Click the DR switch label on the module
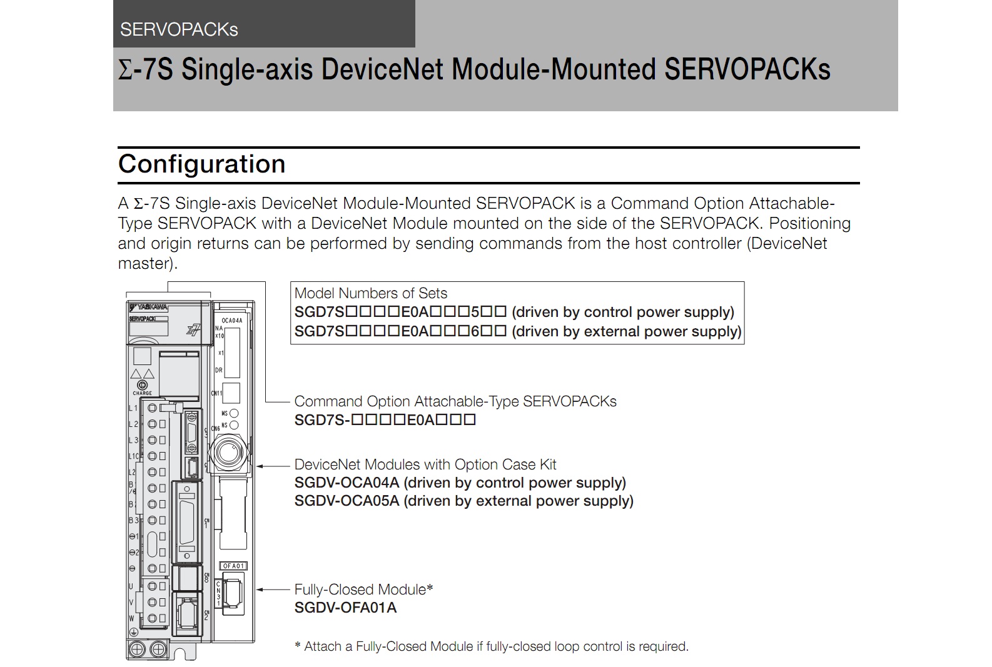This screenshot has width=992, height=667. tap(219, 370)
